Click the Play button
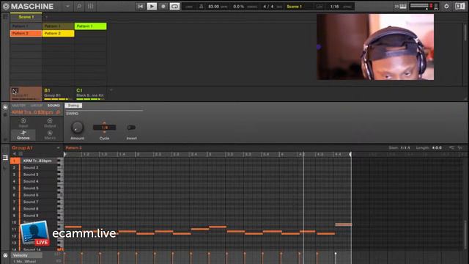The width and height of the screenshot is (469, 264). (152, 7)
